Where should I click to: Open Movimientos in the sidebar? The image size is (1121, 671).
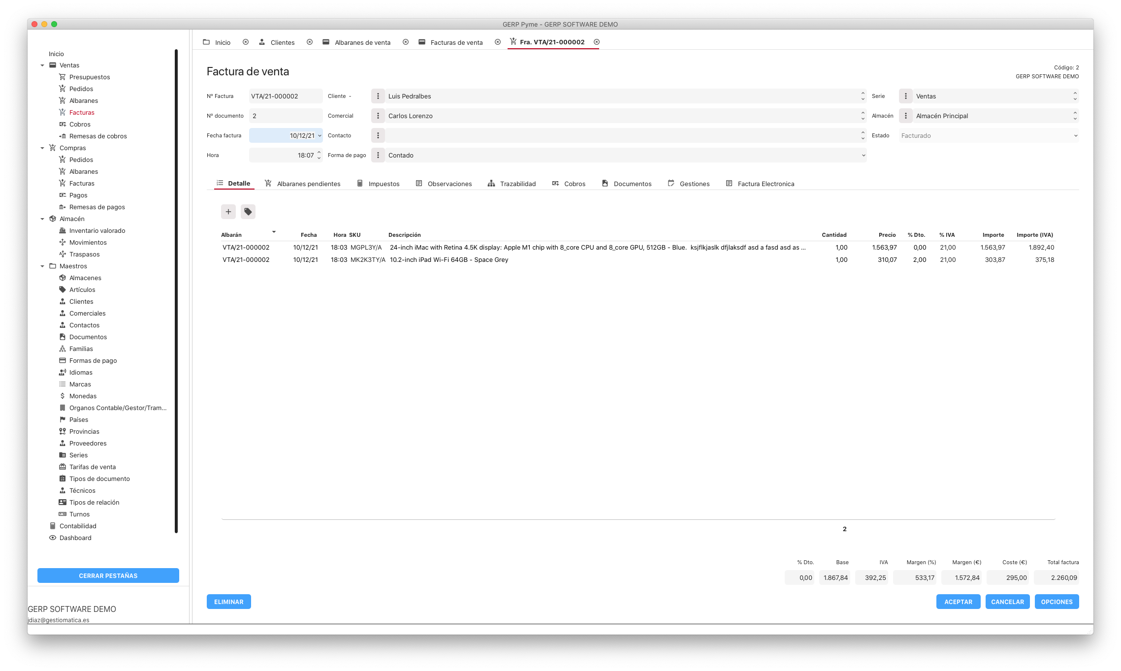(88, 242)
